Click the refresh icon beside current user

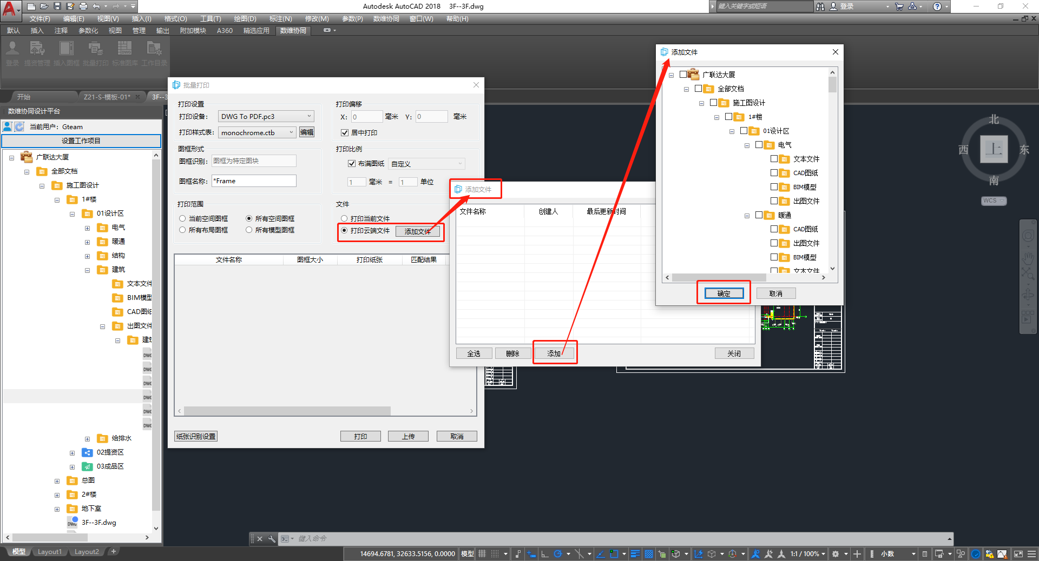coord(19,126)
